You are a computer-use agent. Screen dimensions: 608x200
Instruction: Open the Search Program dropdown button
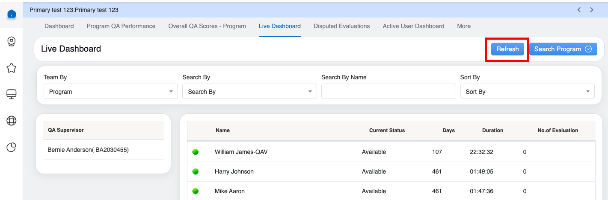click(563, 49)
